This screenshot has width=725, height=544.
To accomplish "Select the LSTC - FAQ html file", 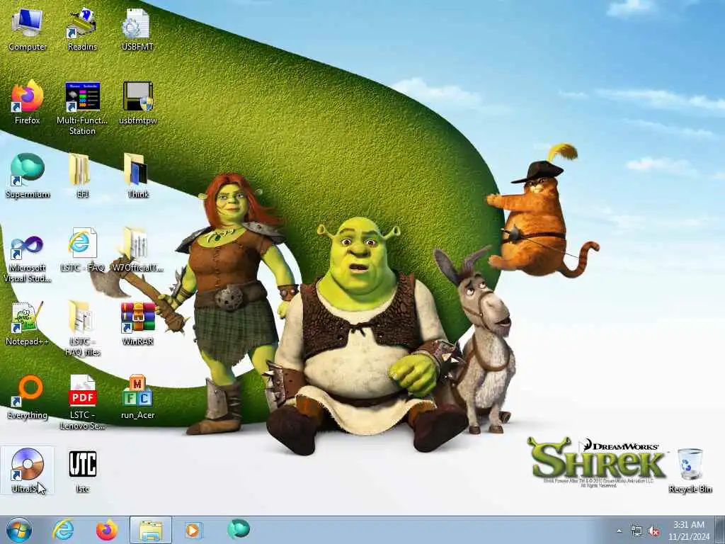I will pyautogui.click(x=82, y=250).
